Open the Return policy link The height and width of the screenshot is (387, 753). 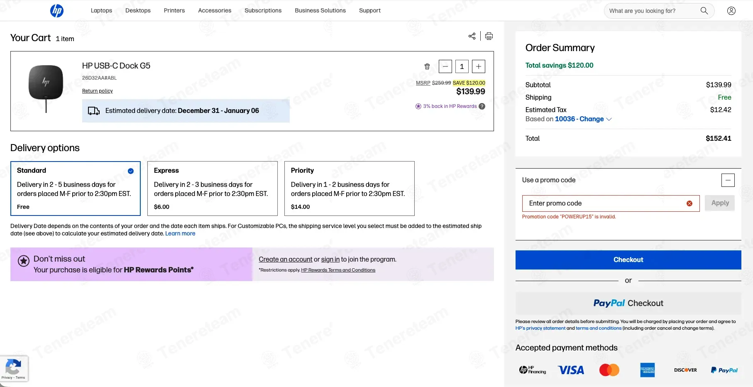pyautogui.click(x=97, y=91)
